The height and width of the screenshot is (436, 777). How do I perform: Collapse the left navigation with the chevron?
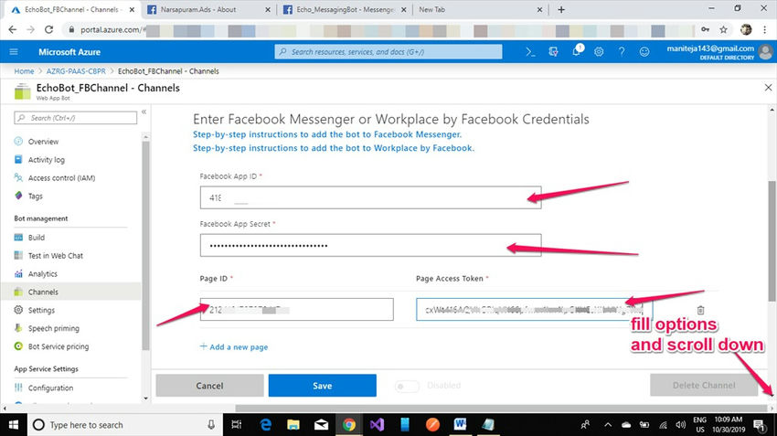tap(144, 112)
